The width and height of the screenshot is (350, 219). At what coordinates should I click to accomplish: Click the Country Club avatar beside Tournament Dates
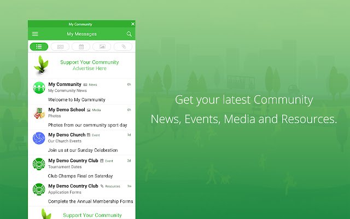(x=39, y=164)
